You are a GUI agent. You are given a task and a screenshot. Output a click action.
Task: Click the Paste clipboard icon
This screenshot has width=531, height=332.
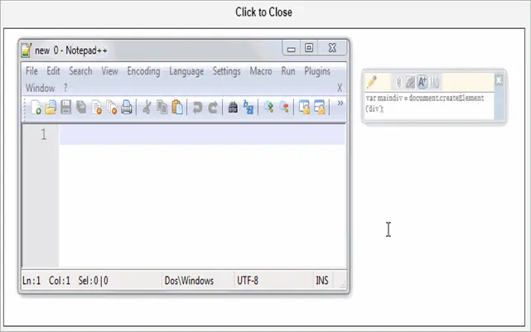177,108
